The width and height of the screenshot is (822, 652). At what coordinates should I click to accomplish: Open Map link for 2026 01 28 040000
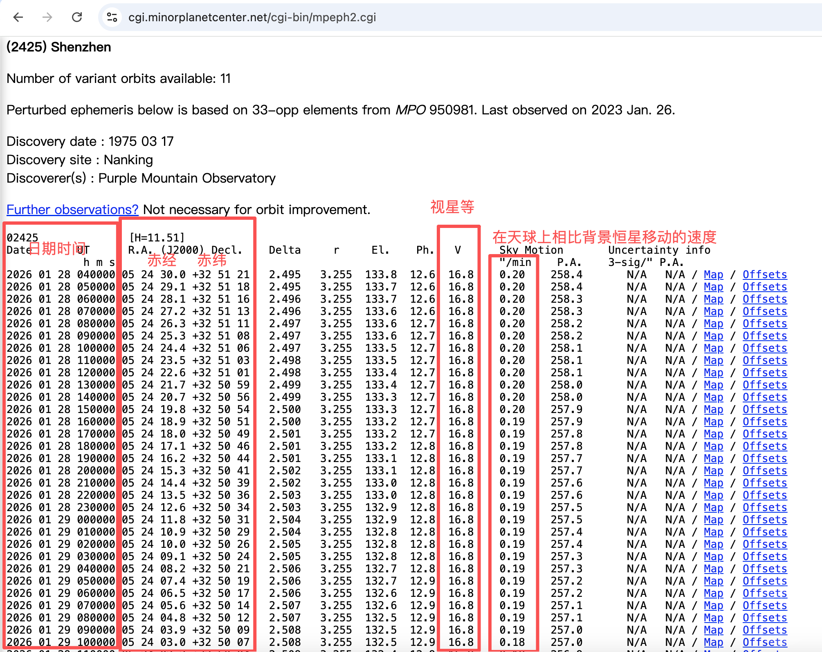(x=713, y=275)
